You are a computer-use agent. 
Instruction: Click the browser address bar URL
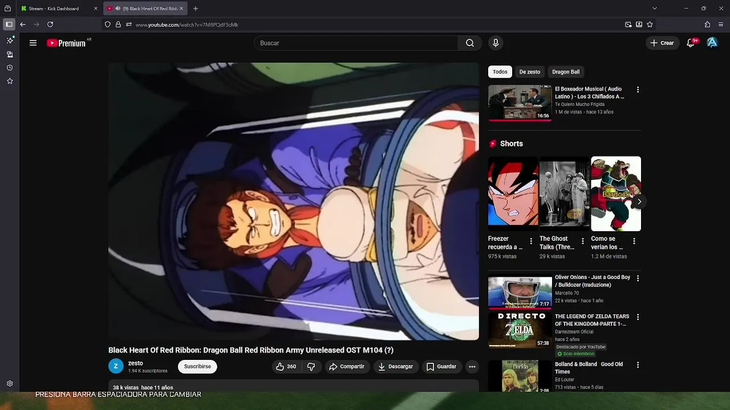click(187, 24)
